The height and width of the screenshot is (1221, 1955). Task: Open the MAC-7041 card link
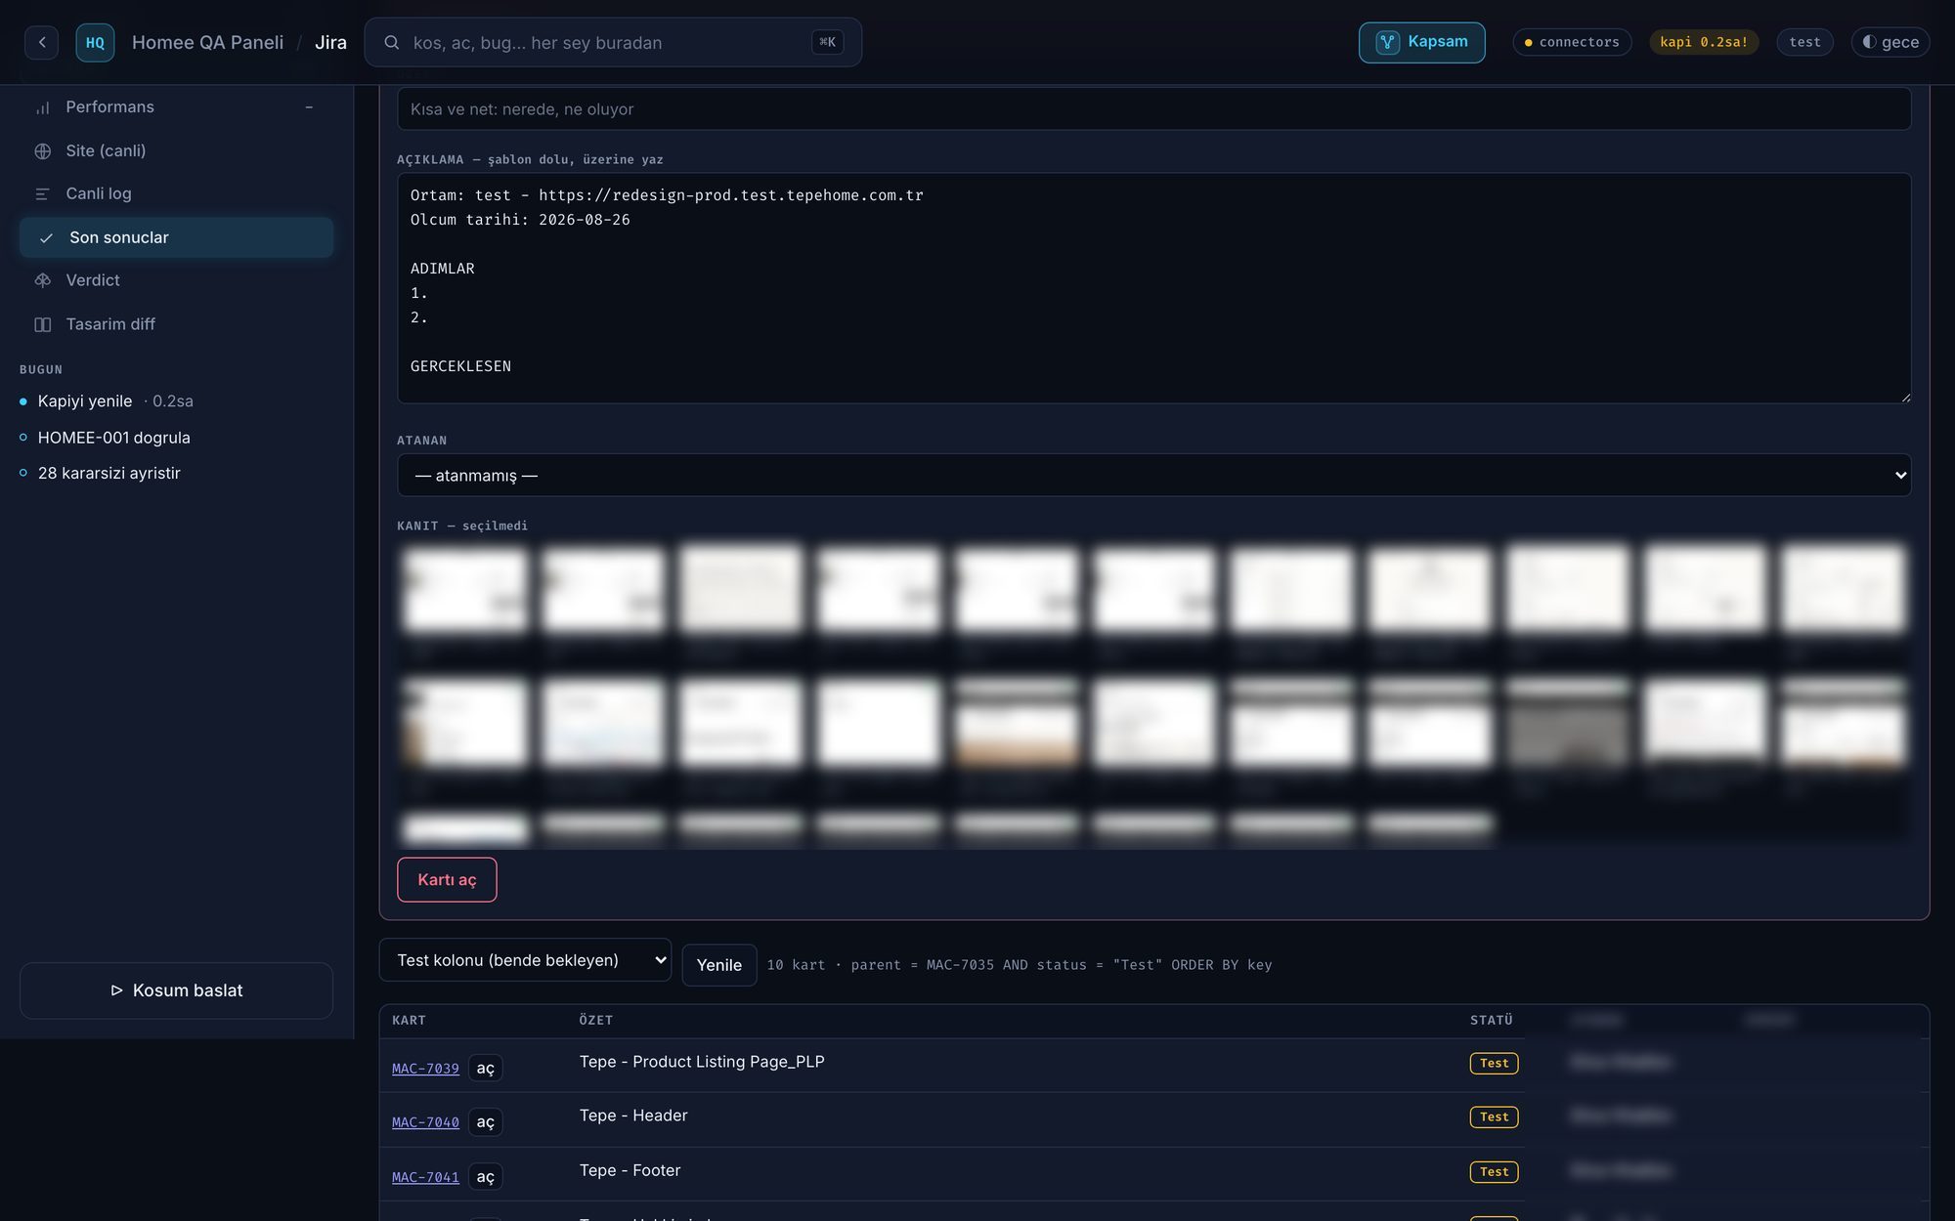[425, 1177]
